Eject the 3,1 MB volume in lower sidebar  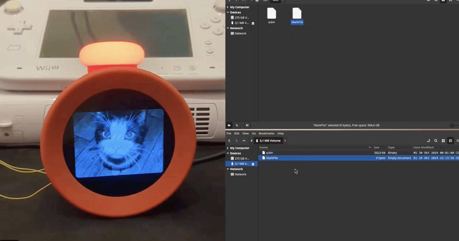[x=253, y=164]
